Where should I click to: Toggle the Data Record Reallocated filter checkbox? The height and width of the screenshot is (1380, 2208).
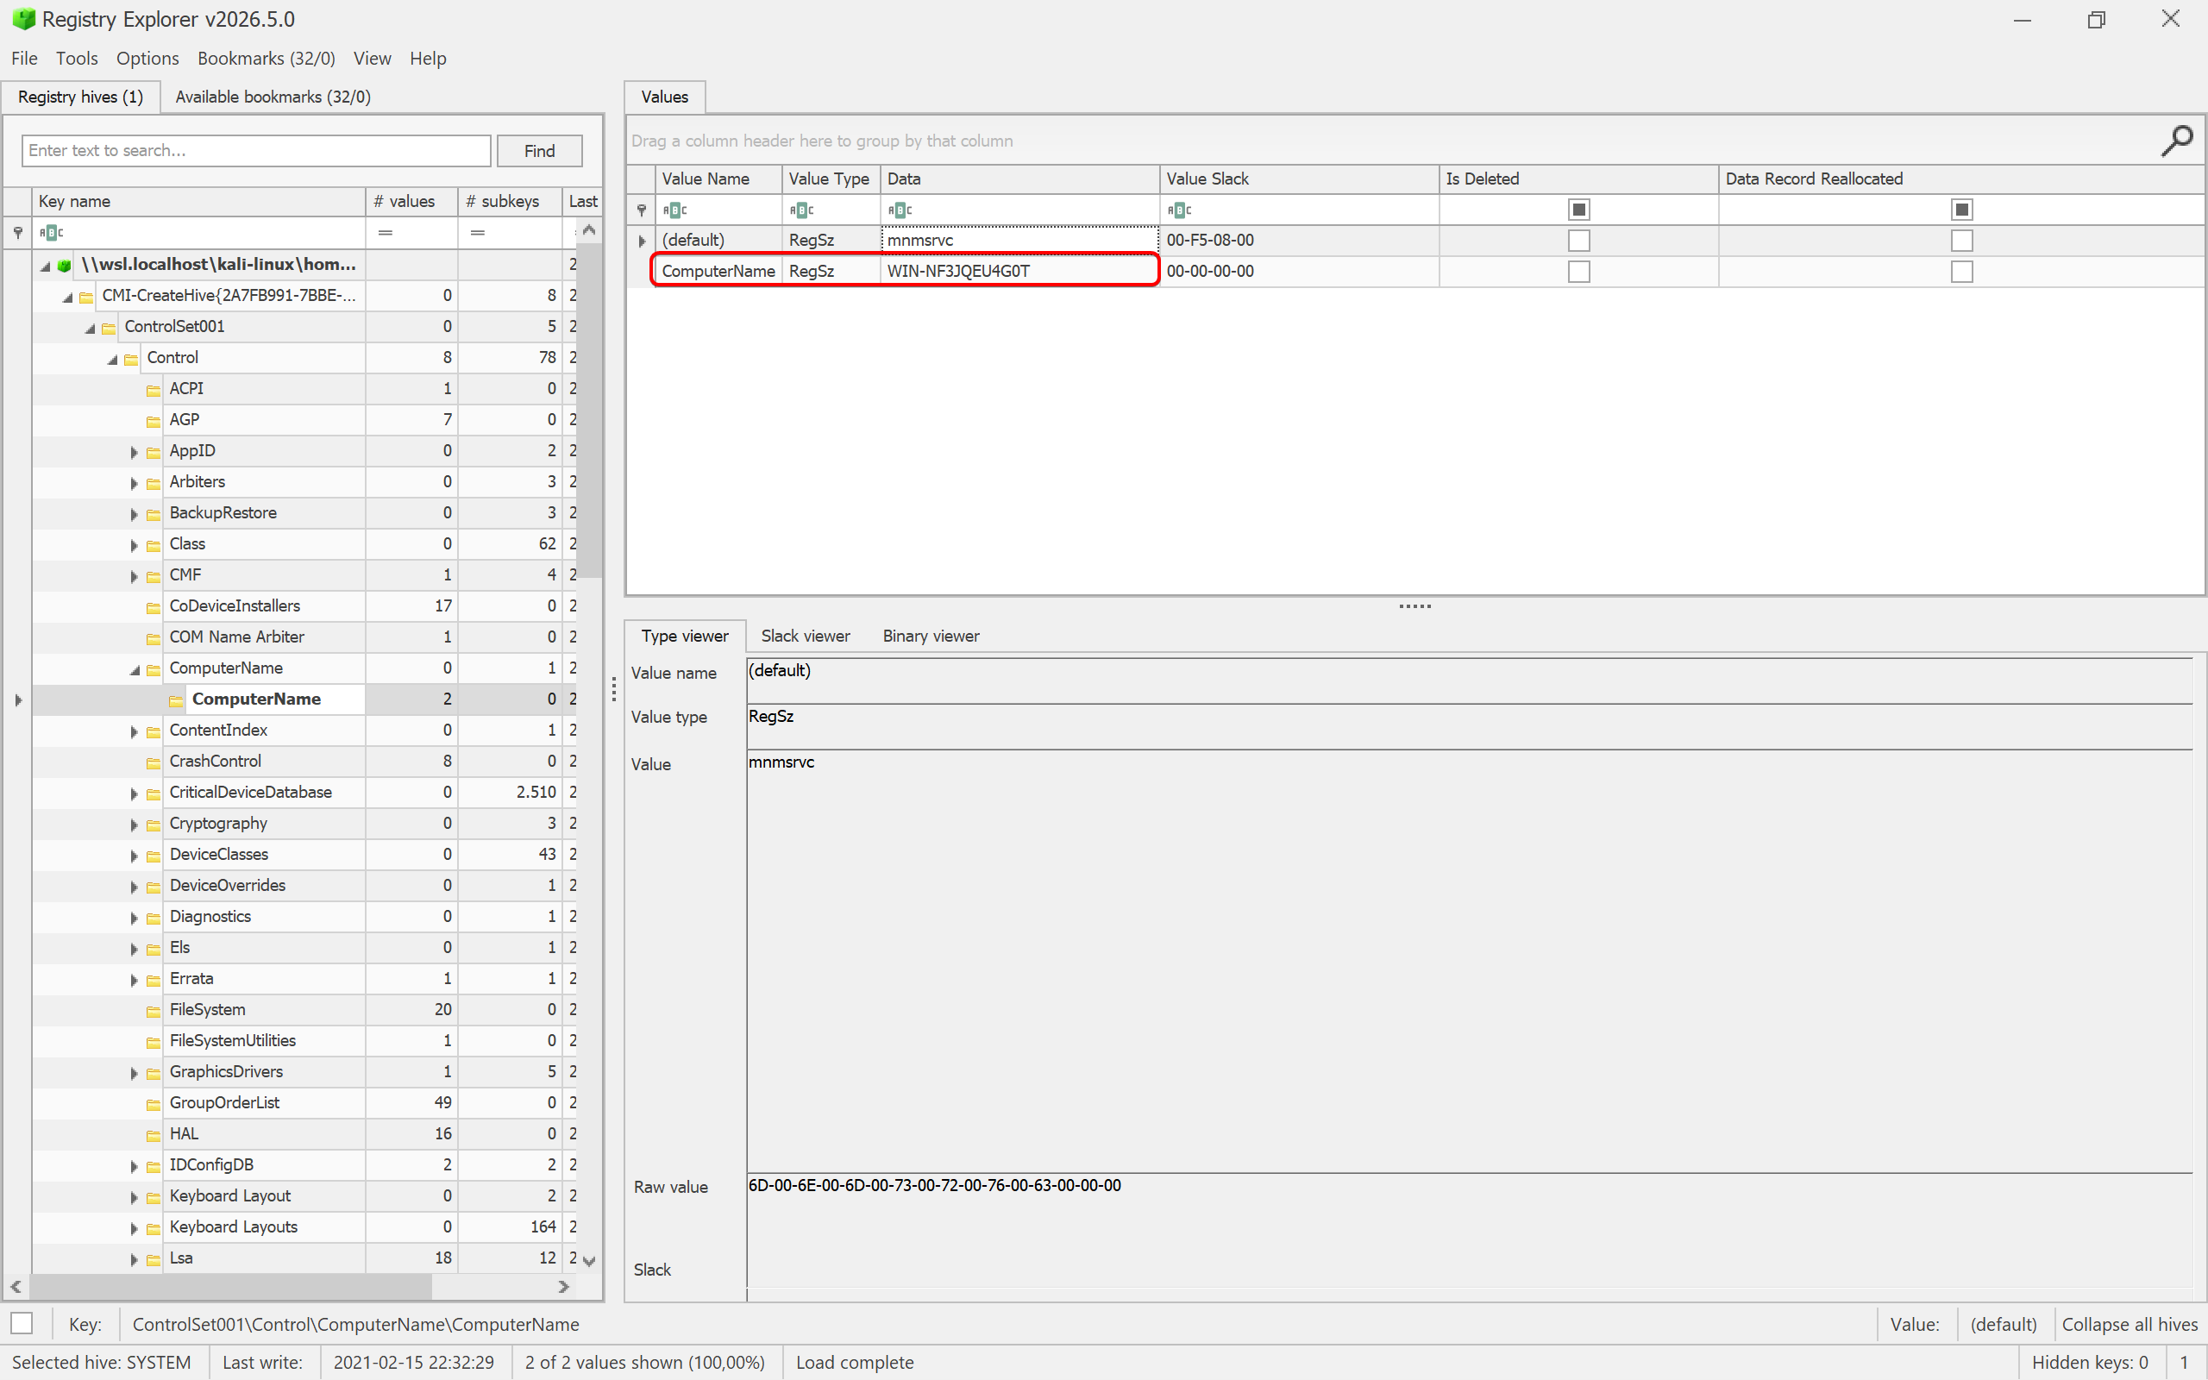pyautogui.click(x=1961, y=210)
